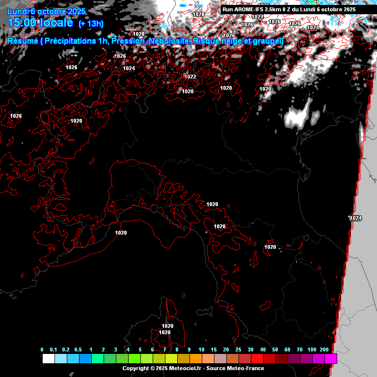Viewport: 377px width, 377px height.
Task: Select the bright magenta swatch after 200
Action: coord(331,359)
